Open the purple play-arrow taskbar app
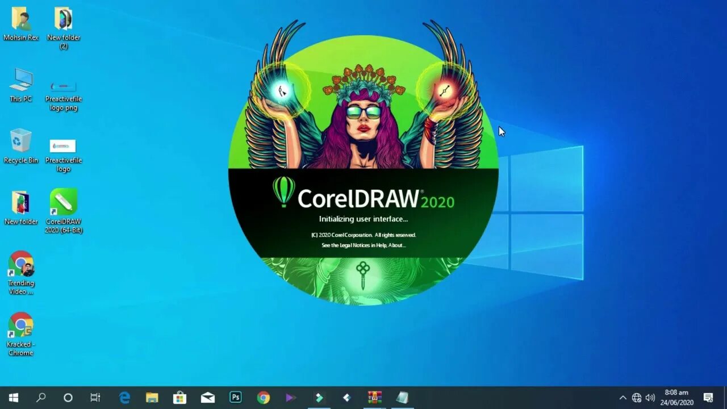The width and height of the screenshot is (727, 409). [291, 398]
